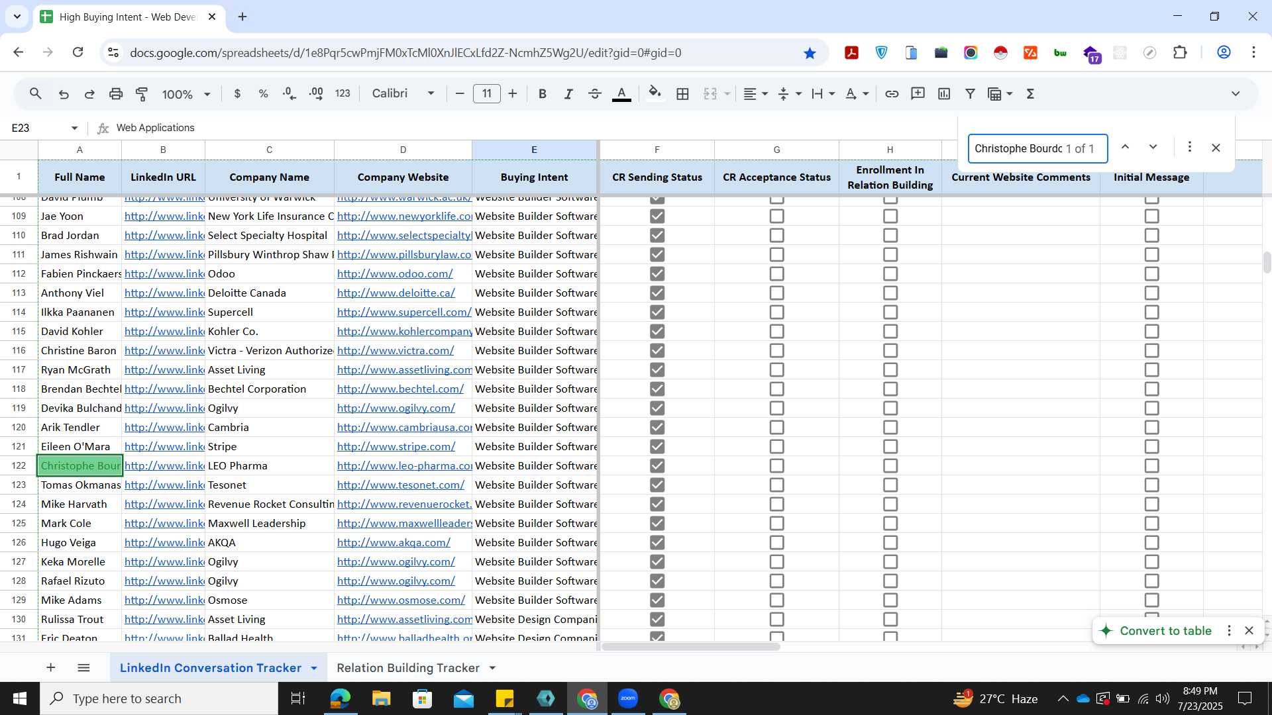The height and width of the screenshot is (715, 1272).
Task: Switch to Relation Building Tracker tab
Action: tap(408, 667)
